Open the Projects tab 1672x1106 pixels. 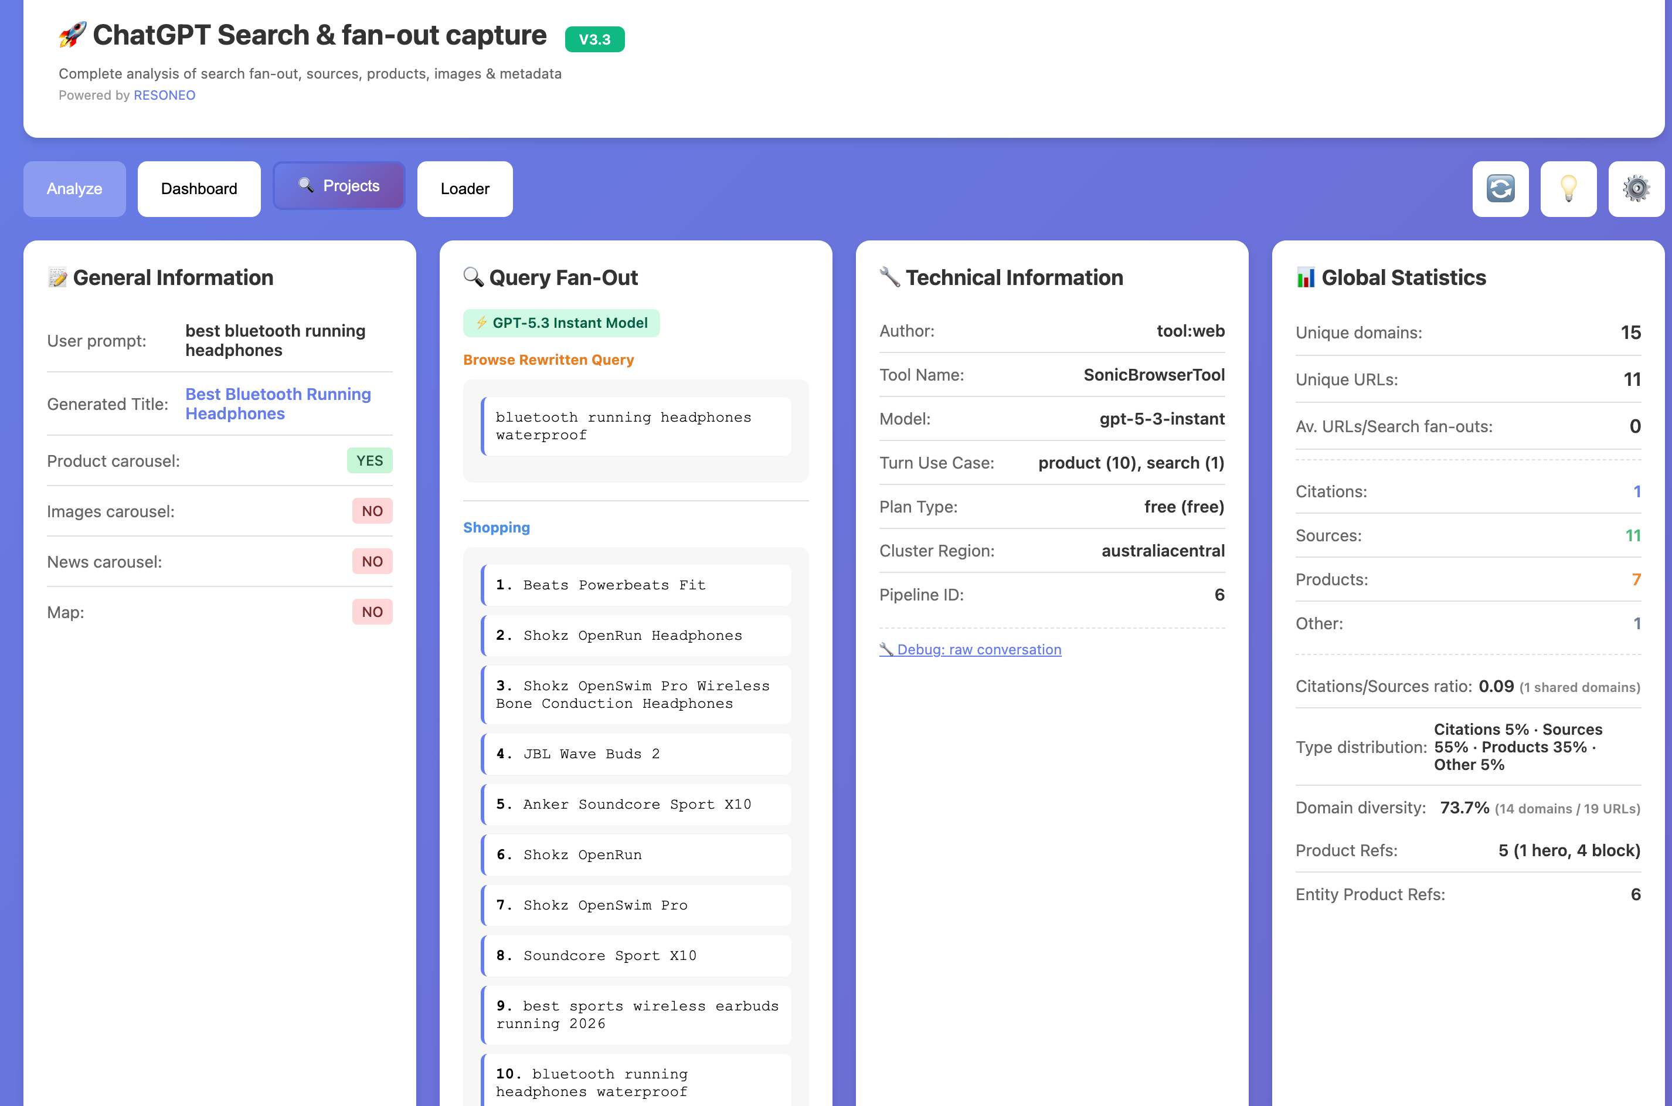click(x=339, y=185)
